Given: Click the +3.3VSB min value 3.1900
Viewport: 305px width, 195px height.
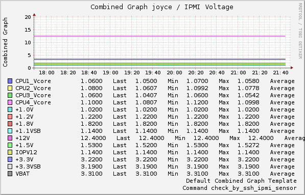Looking at the screenshot, I should [146, 166].
